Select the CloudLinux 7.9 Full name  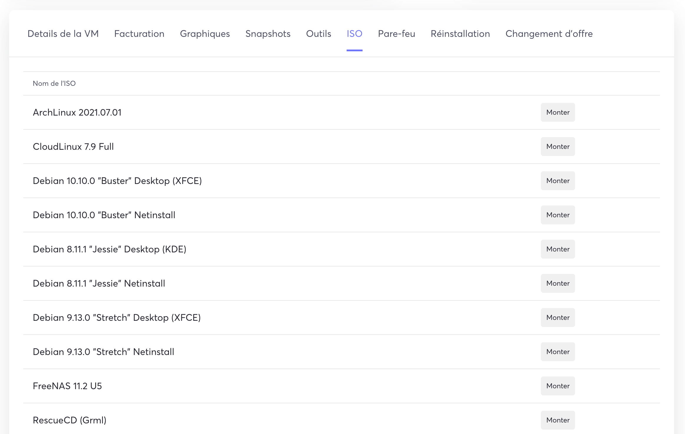click(73, 147)
